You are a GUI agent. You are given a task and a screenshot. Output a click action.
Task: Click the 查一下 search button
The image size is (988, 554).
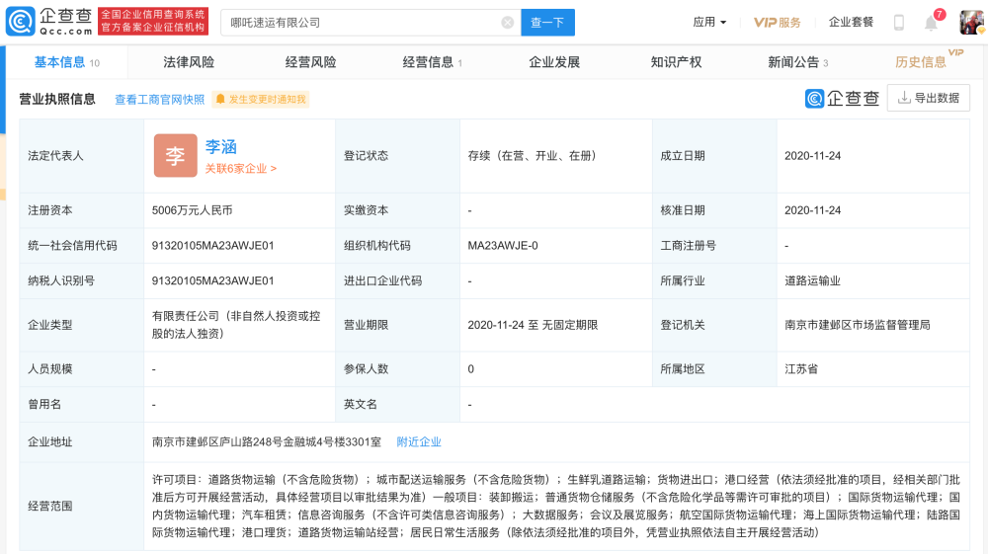(547, 23)
